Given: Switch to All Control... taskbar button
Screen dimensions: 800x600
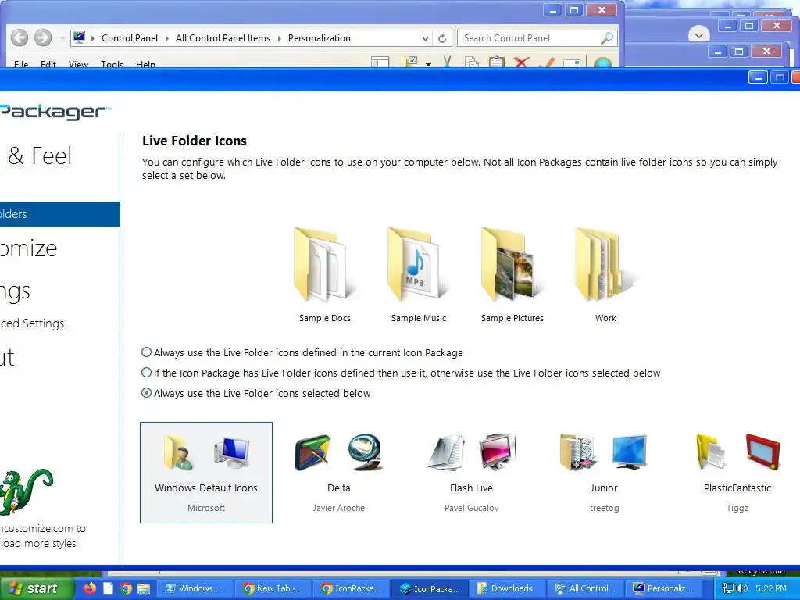Looking at the screenshot, I should (x=586, y=588).
